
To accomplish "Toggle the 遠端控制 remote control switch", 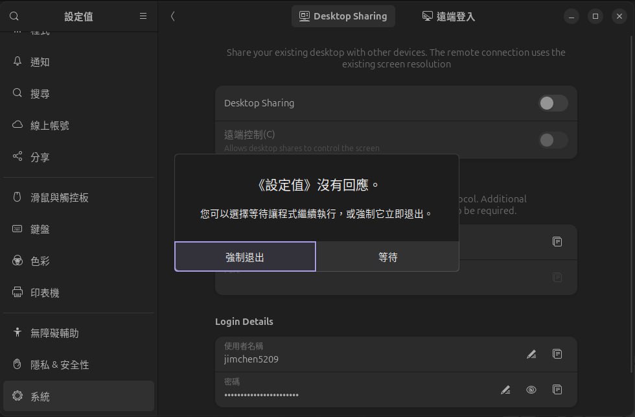I will pyautogui.click(x=553, y=139).
